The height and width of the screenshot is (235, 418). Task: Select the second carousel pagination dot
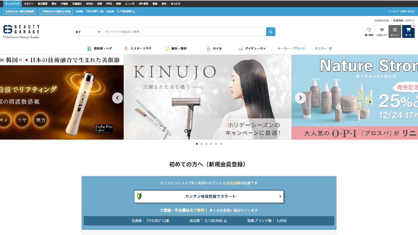pos(201,144)
